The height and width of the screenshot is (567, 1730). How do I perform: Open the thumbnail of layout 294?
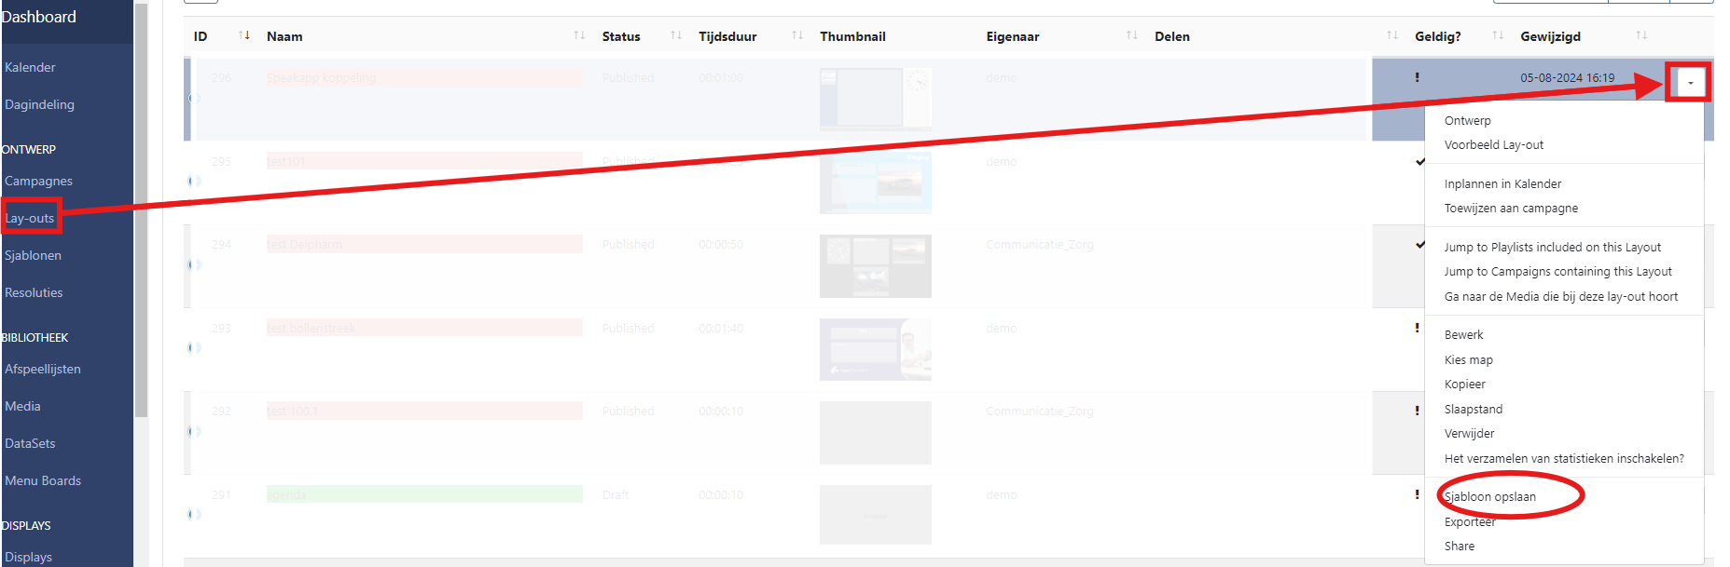coord(875,265)
